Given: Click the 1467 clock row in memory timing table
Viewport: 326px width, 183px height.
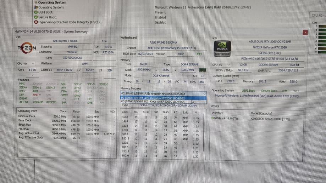Looking at the screenshot, I should point(160,122).
